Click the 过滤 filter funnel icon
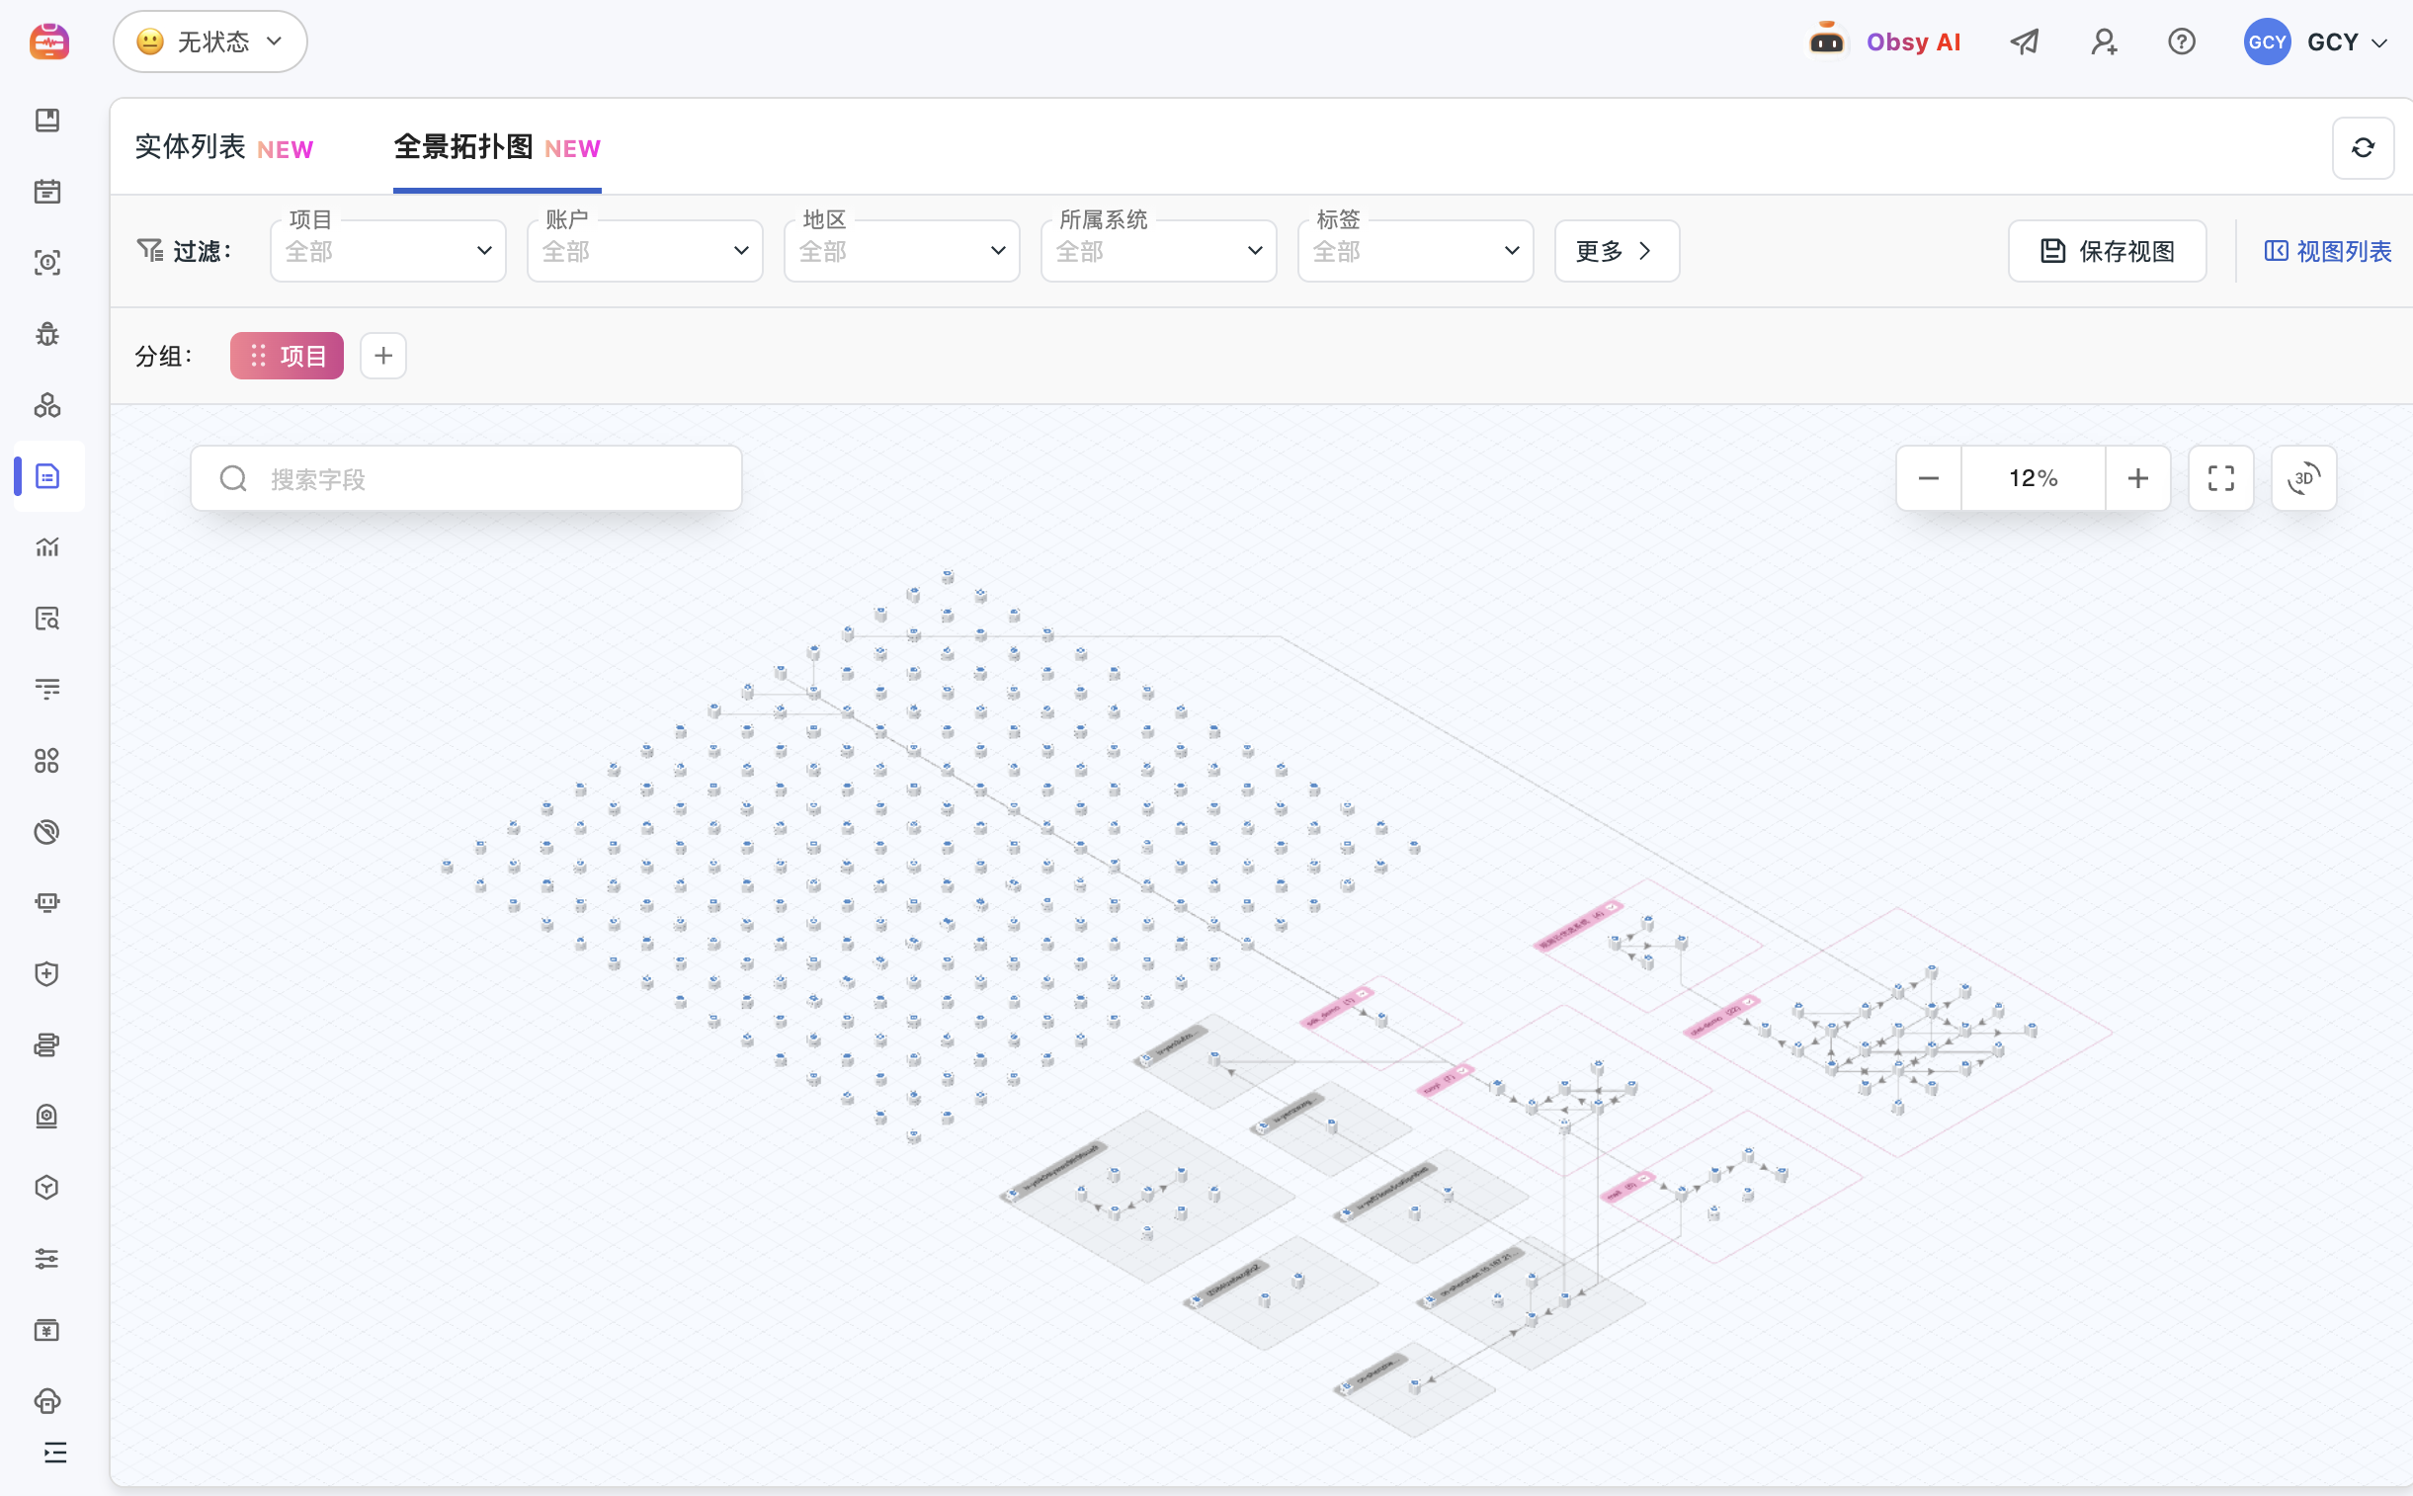Screen dimensions: 2413x1496 (x=149, y=250)
